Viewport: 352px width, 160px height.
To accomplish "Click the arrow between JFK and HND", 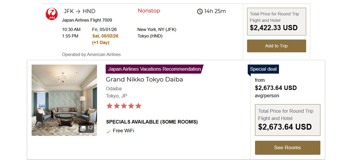I will tap(78, 11).
